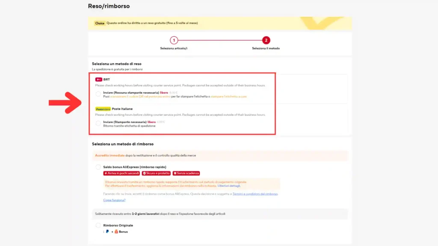Click the PayPal icon under Rimborso Originale
This screenshot has height=246, width=438.
107,231
